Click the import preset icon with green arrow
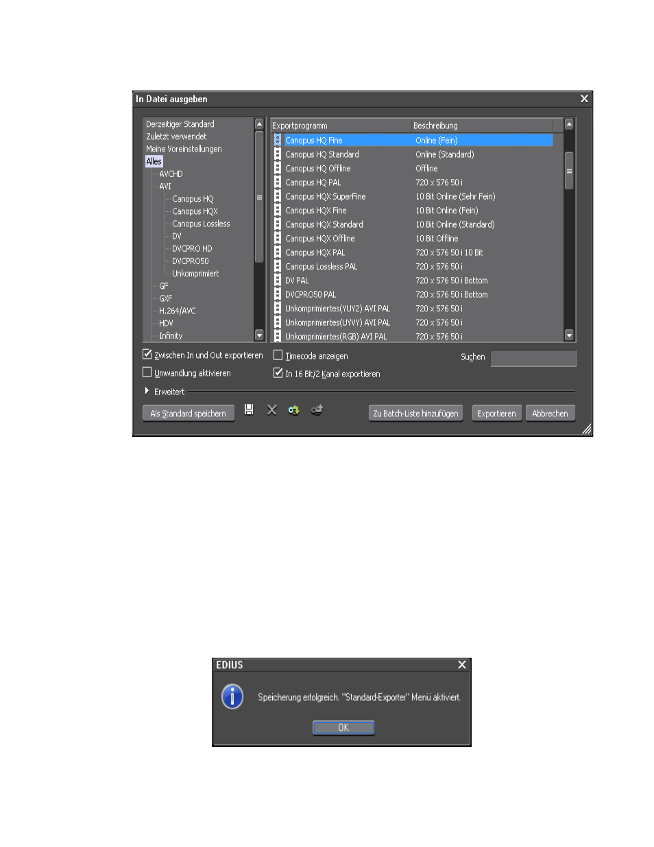Image resolution: width=654 pixels, height=847 pixels. pyautogui.click(x=294, y=410)
